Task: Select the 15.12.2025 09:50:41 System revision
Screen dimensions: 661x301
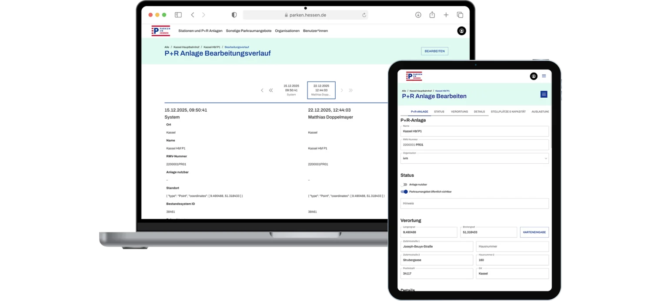Action: pos(291,90)
